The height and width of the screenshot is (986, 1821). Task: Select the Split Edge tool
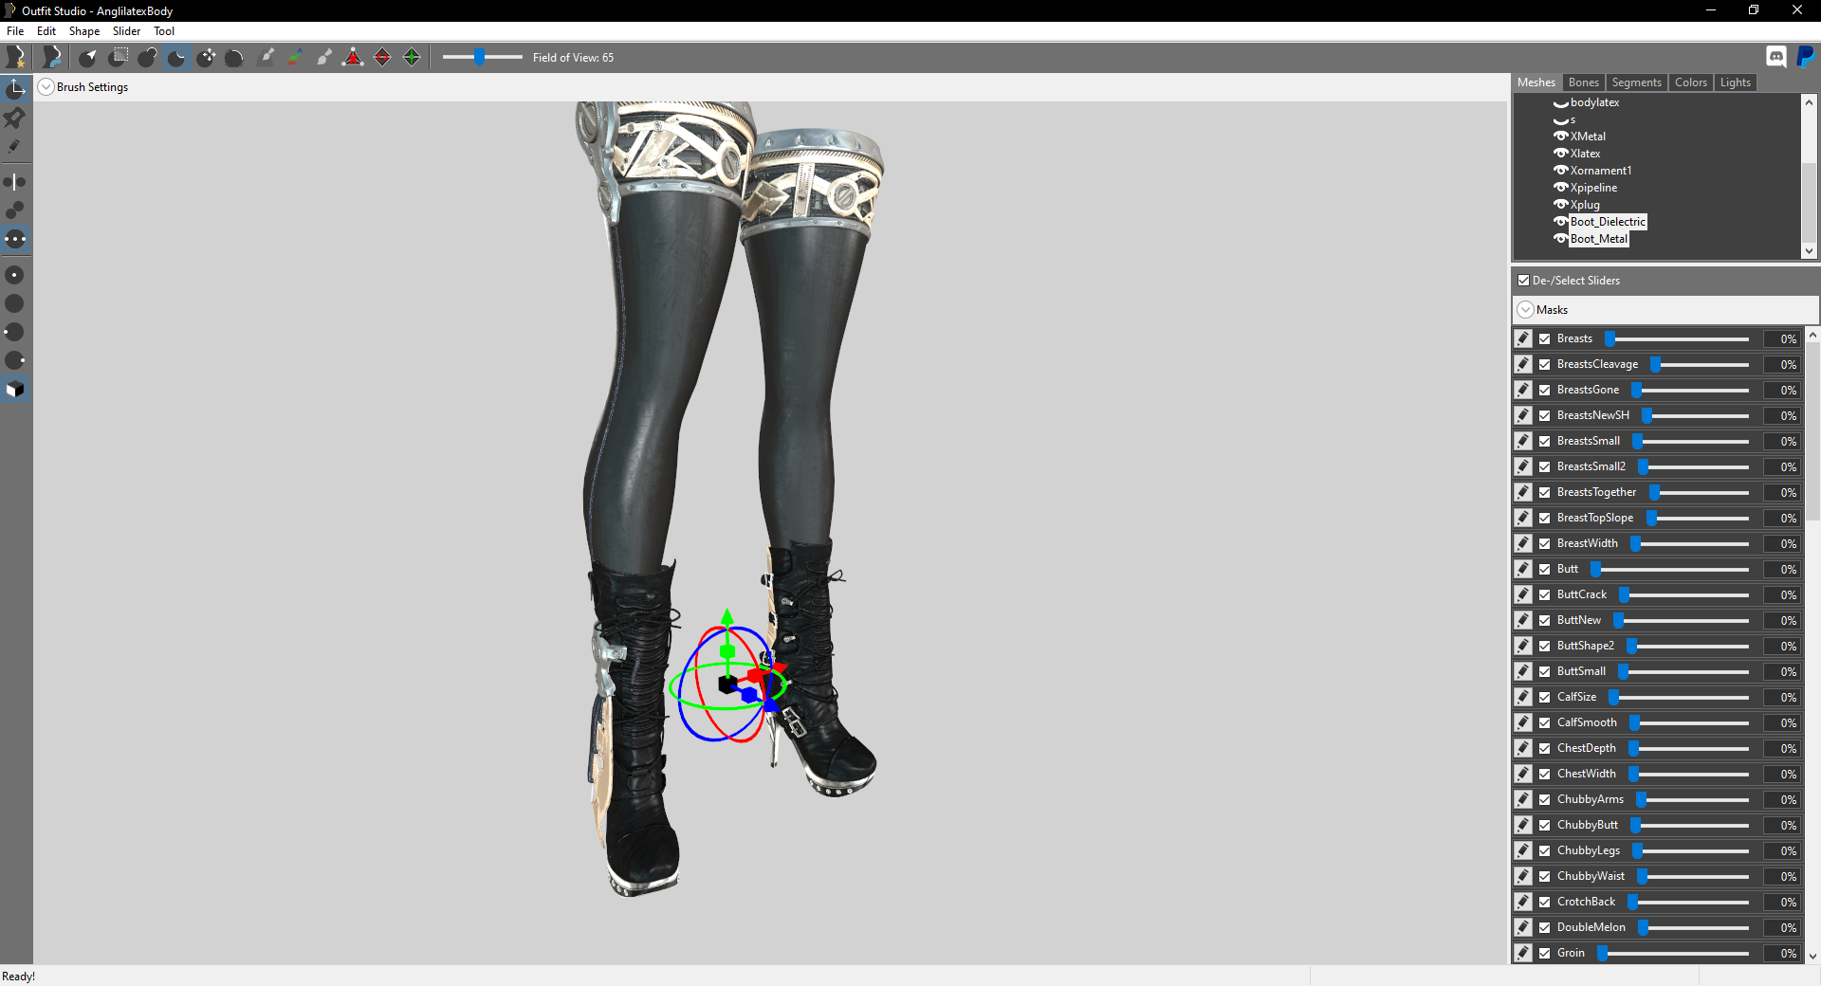[412, 58]
